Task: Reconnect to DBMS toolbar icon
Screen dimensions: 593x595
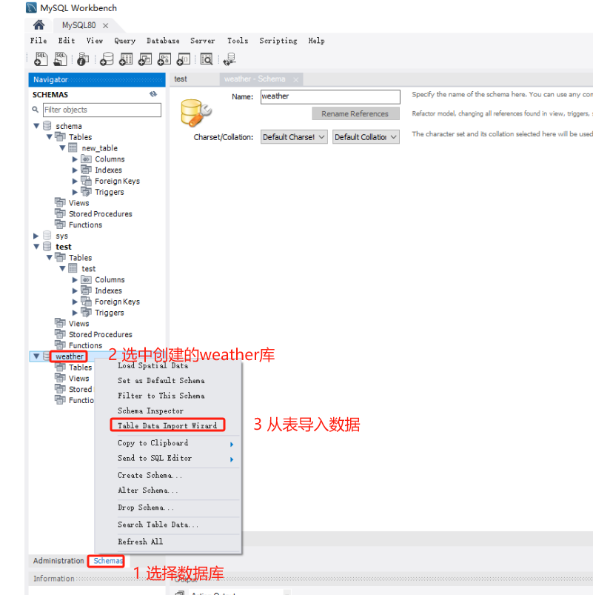Action: click(230, 59)
